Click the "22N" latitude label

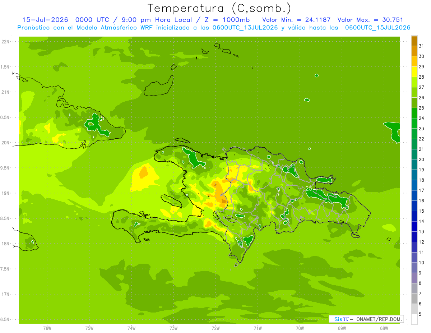6,41
